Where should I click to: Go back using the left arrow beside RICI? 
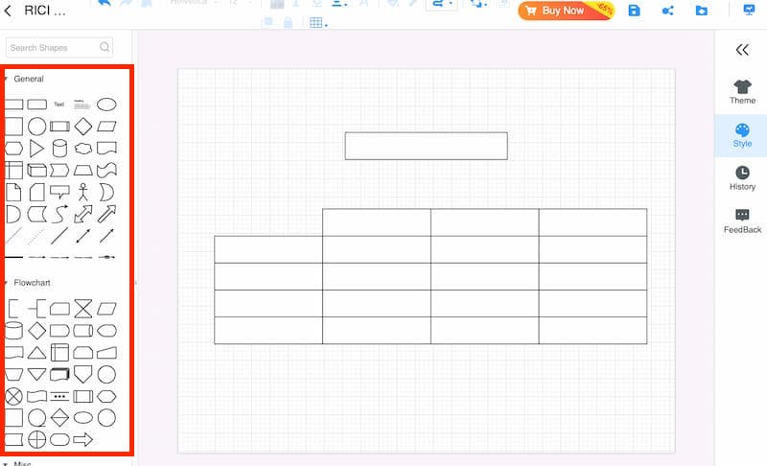pyautogui.click(x=8, y=11)
